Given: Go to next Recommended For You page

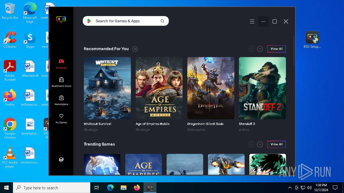Looking at the screenshot, I should click(x=260, y=49).
